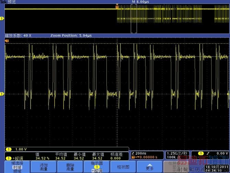230x173 pixels.
Task: Click the channel 1 overshoot measurement badge
Action: tap(14, 158)
